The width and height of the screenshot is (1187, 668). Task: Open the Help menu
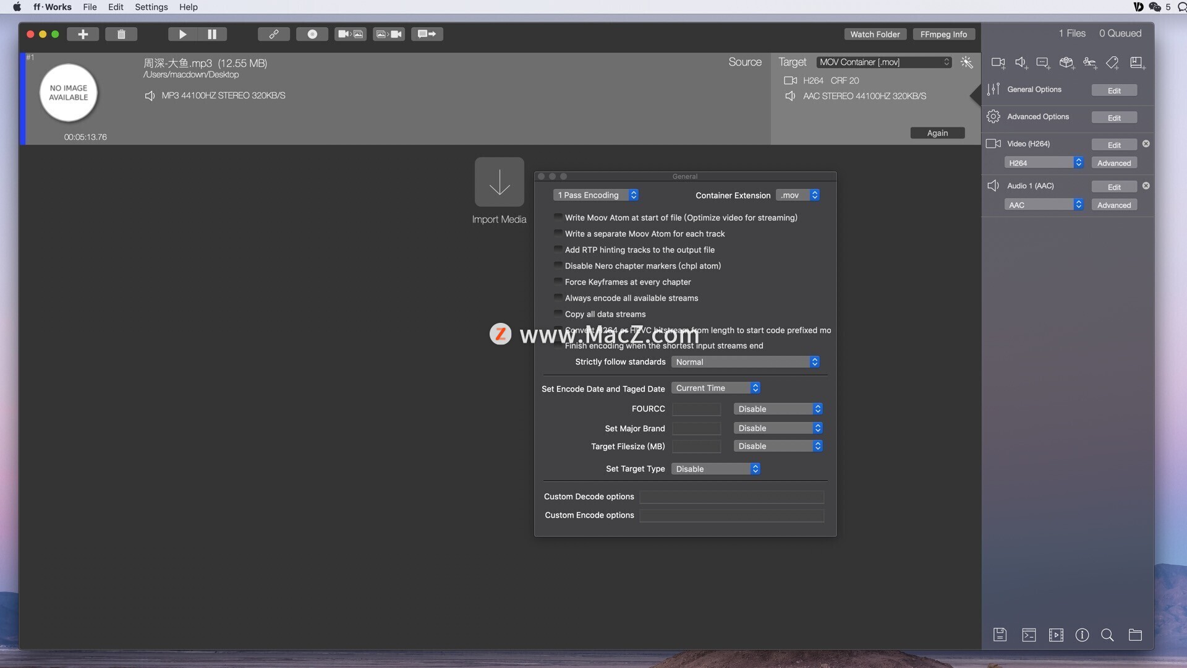click(x=189, y=7)
